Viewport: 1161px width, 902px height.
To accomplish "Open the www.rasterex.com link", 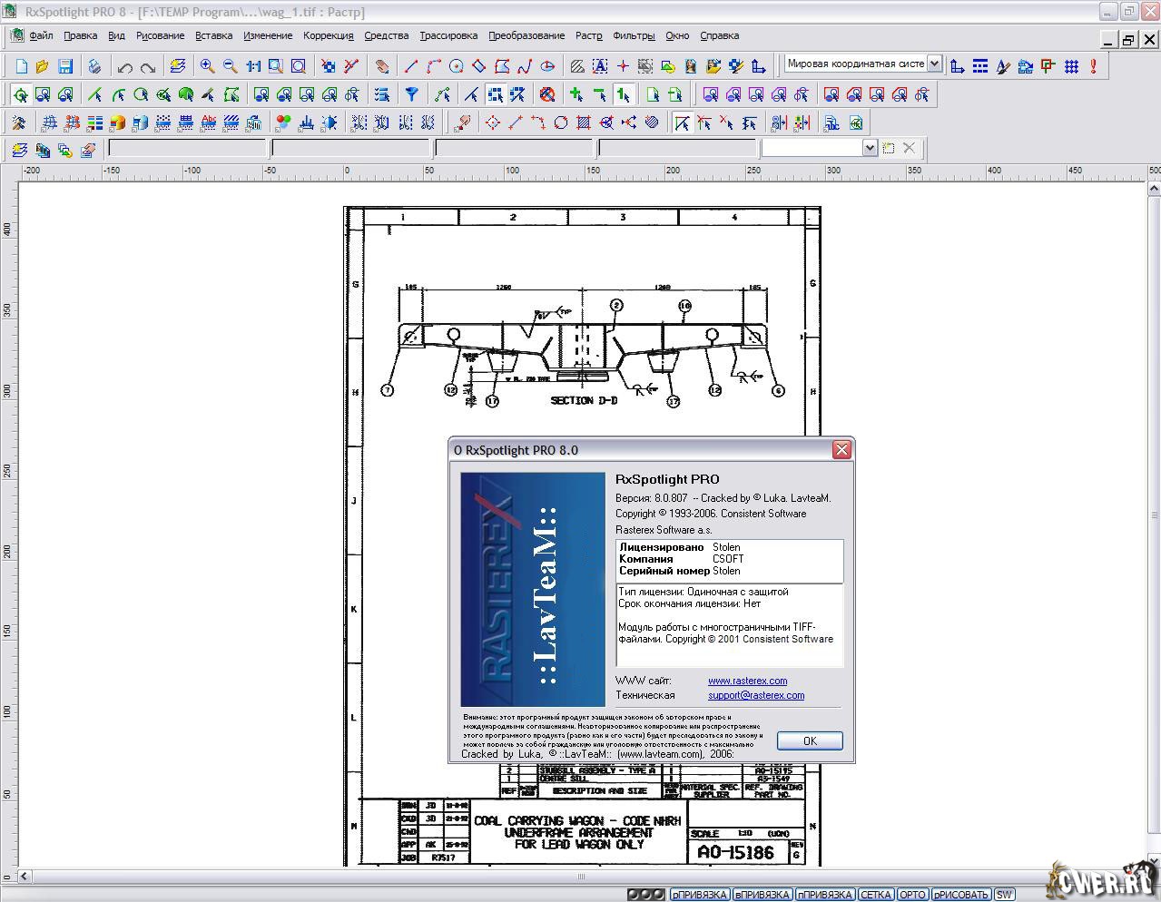I will (x=748, y=681).
